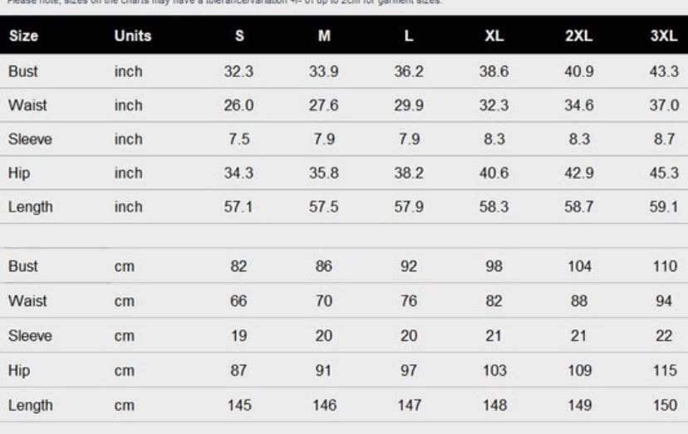
Task: Select the 27.6 waist value for M
Action: pos(324,107)
